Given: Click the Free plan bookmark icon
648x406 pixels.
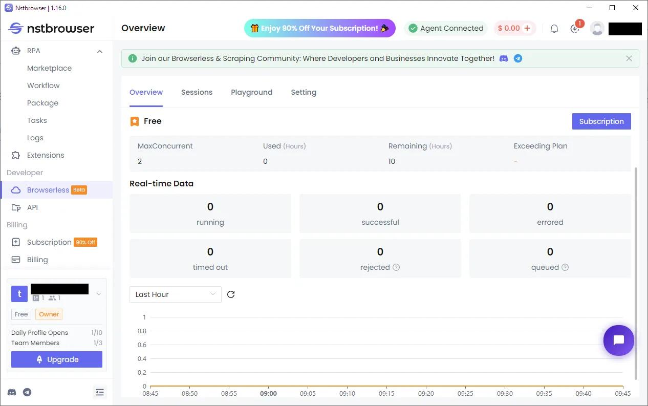Looking at the screenshot, I should point(134,121).
